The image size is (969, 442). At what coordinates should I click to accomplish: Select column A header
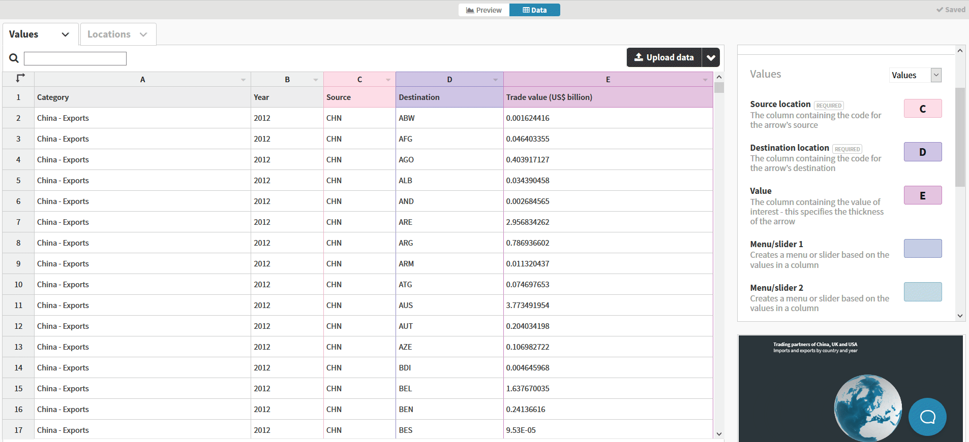(142, 79)
